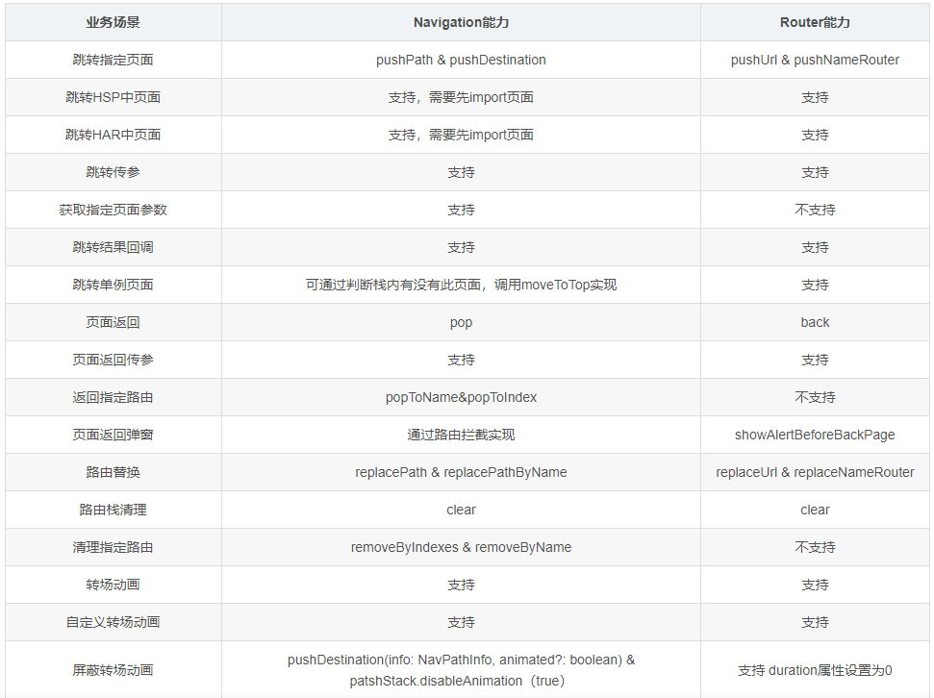
Task: Click the pop cell
Action: tap(461, 323)
